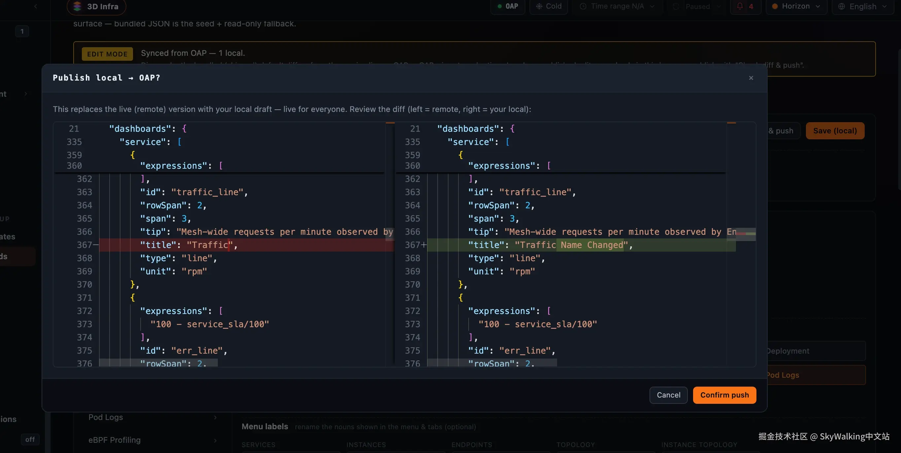Click "id": "err_line" in right pane
The image size is (901, 453).
pyautogui.click(x=511, y=351)
